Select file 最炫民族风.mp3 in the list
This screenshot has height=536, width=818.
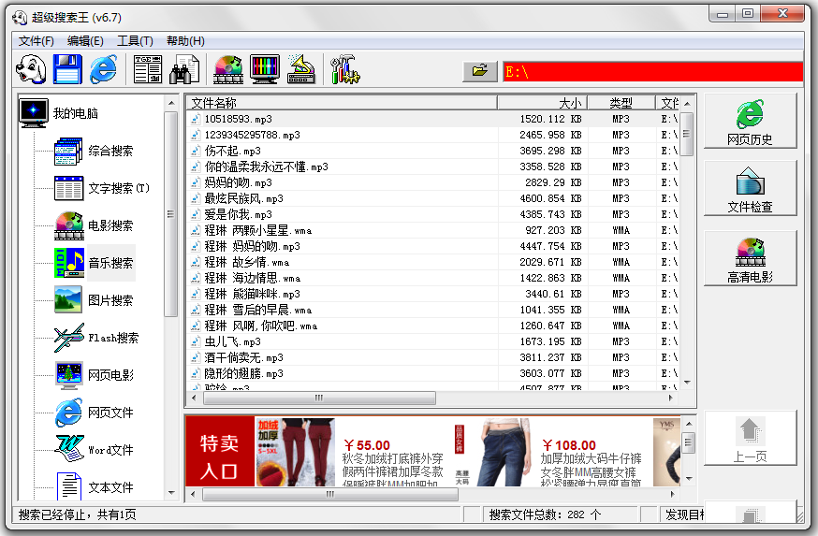point(243,199)
